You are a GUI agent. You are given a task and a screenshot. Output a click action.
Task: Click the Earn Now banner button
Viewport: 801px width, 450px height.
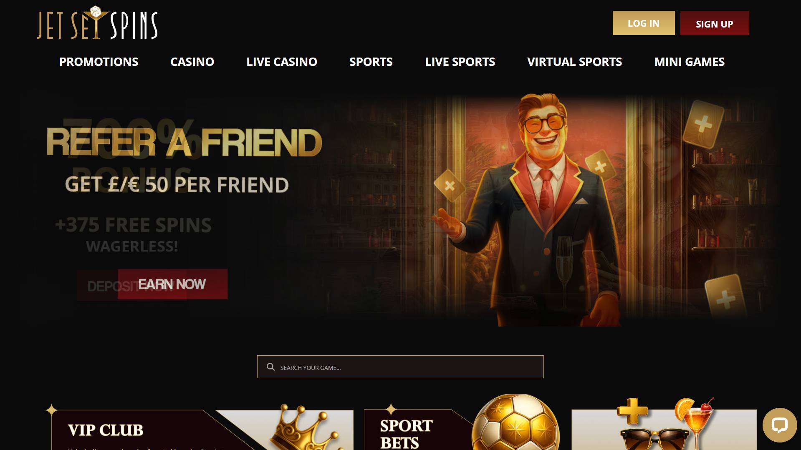point(172,284)
